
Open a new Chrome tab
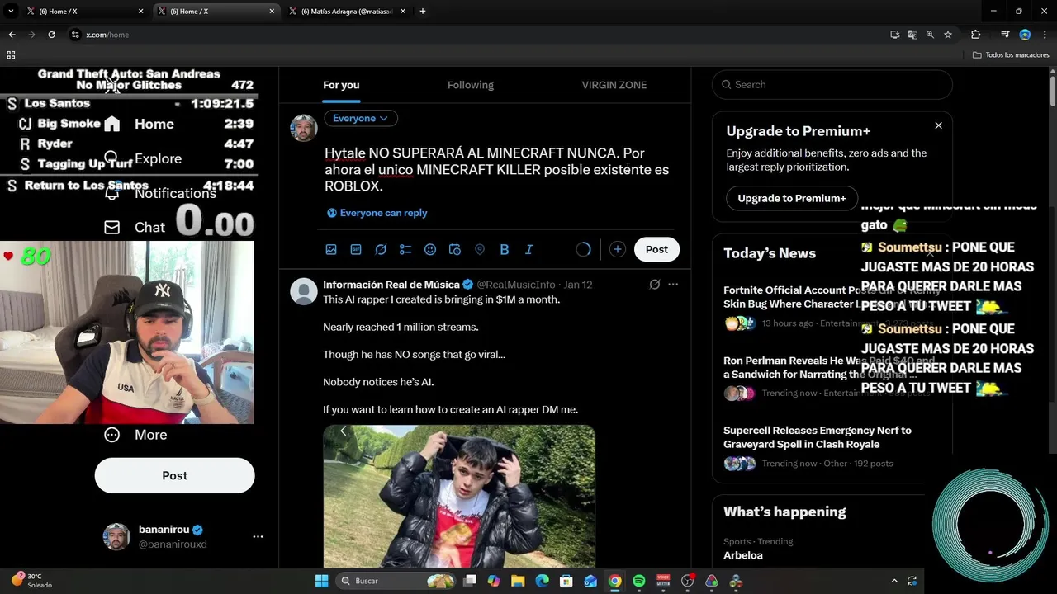[x=423, y=12]
